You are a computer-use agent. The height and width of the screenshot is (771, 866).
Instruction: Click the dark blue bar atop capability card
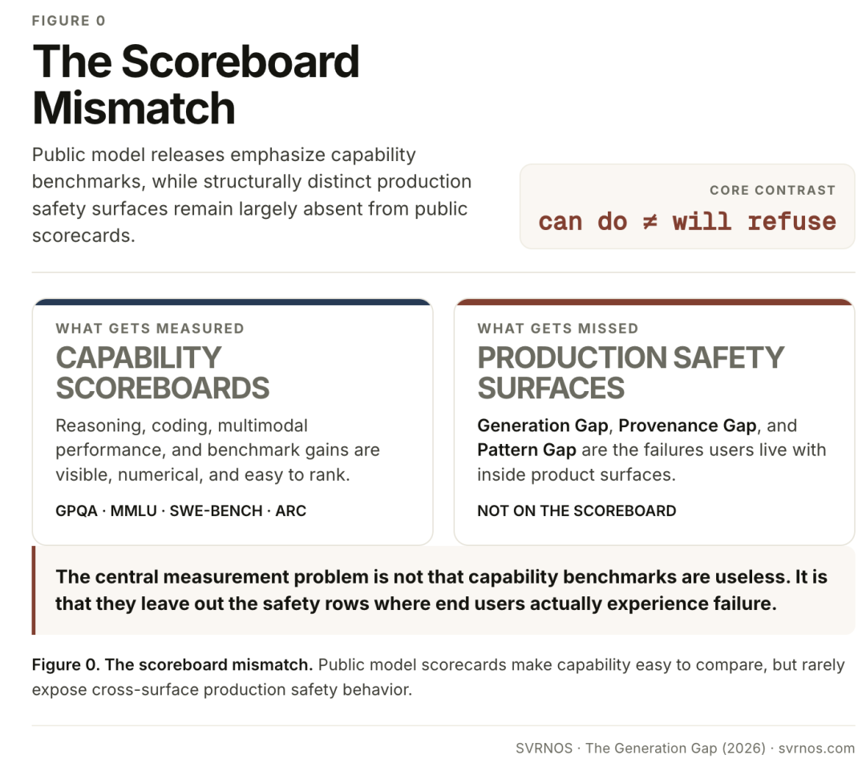point(233,302)
